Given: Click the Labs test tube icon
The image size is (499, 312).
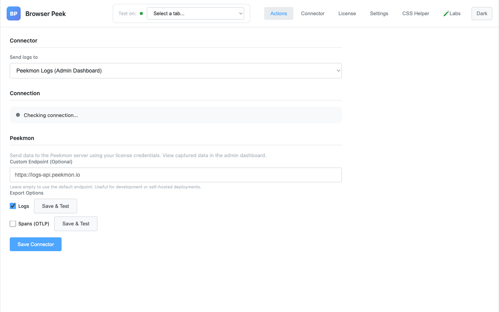Looking at the screenshot, I should (446, 14).
